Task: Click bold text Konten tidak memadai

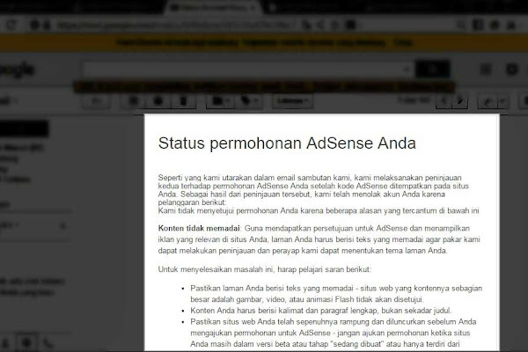Action: [x=199, y=229]
